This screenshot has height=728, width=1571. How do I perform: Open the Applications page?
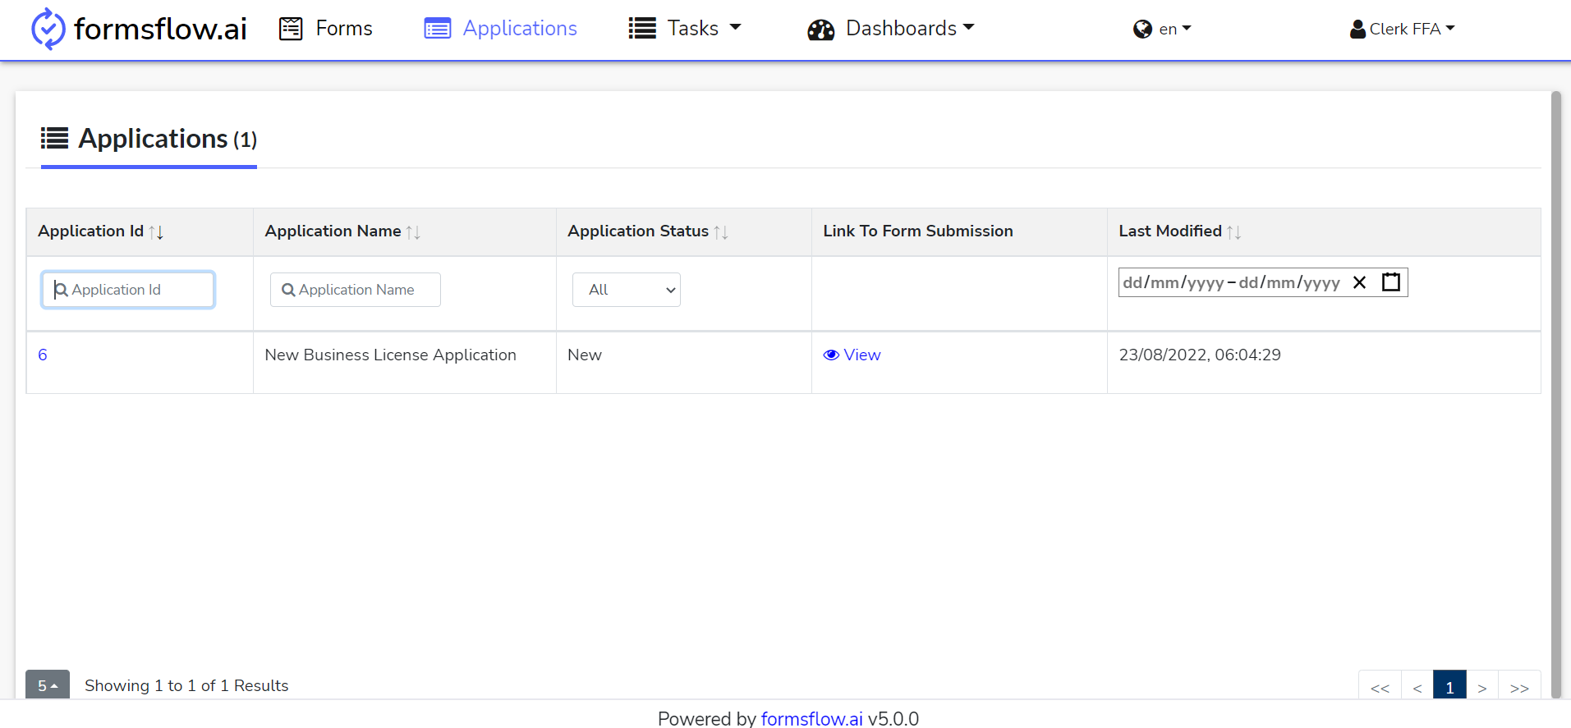coord(501,29)
